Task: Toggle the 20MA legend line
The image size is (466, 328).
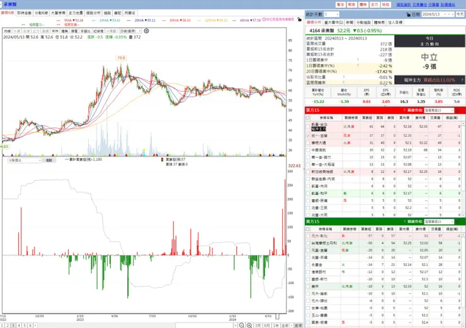Action: [141, 21]
